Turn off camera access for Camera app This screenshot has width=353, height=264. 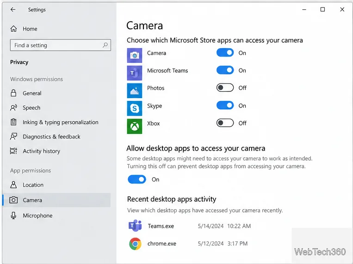pyautogui.click(x=225, y=53)
